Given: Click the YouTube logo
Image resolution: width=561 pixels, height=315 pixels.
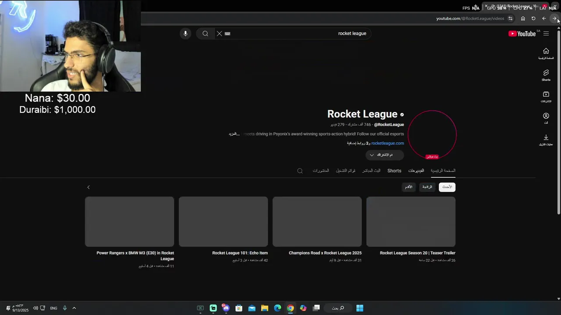Looking at the screenshot, I should (522, 34).
